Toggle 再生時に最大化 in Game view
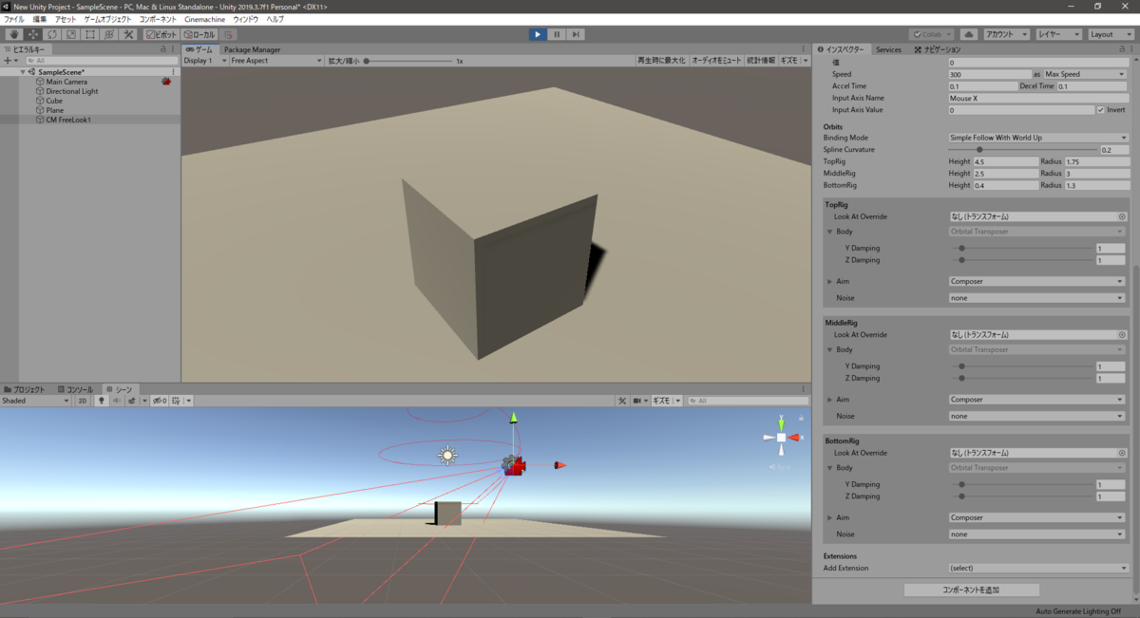 (661, 61)
